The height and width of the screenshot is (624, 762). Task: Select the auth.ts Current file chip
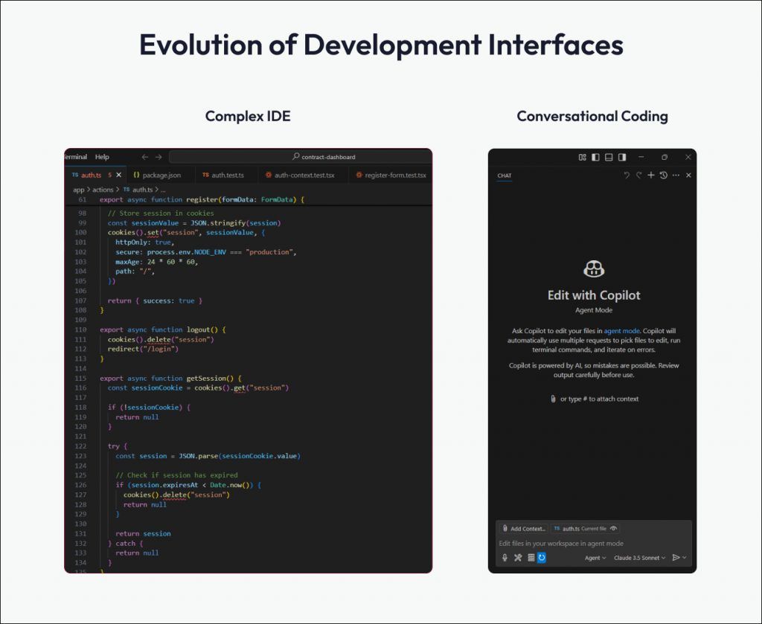pyautogui.click(x=585, y=528)
